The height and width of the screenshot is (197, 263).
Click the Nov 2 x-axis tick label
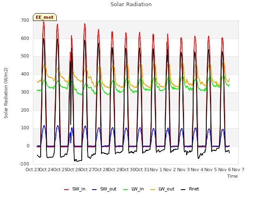point(169,170)
